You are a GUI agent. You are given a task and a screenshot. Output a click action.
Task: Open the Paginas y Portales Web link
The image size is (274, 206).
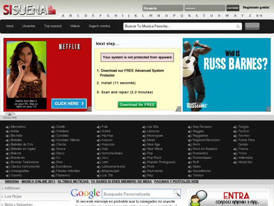[x=176, y=181]
